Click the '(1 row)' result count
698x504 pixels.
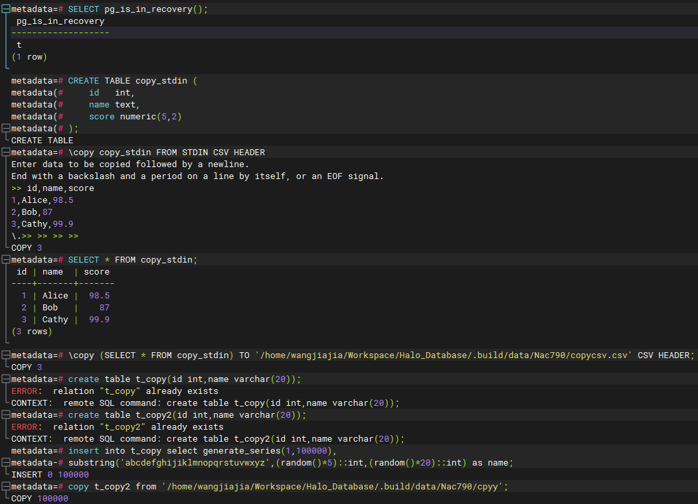point(29,57)
